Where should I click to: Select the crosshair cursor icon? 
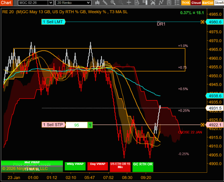pyautogui.click(x=129, y=3)
